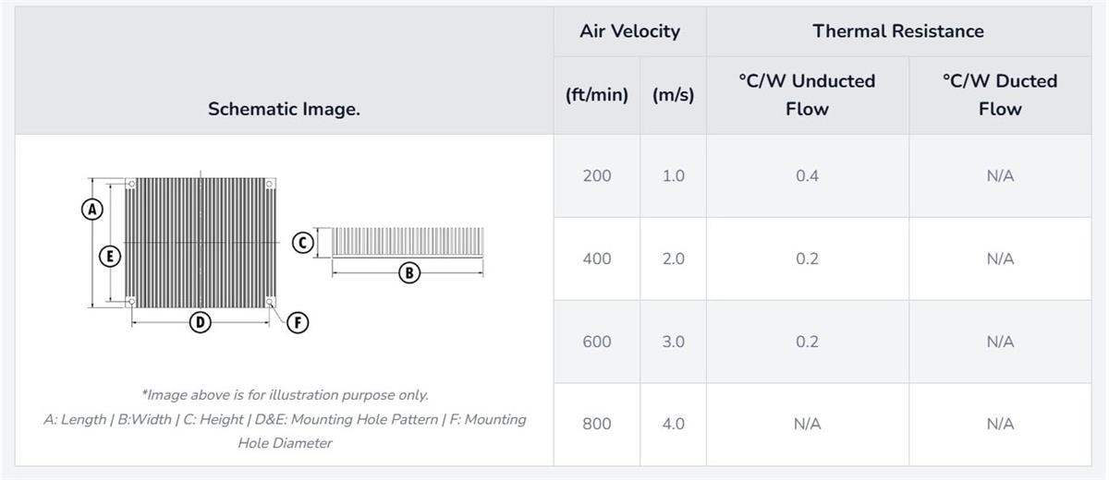Click the circled C height marker
The height and width of the screenshot is (480, 1109).
(x=301, y=243)
